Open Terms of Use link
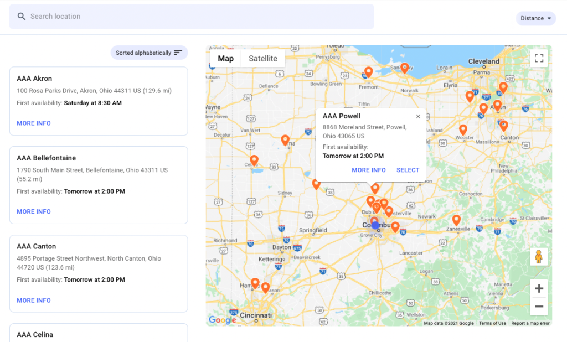The image size is (567, 342). pos(492,323)
